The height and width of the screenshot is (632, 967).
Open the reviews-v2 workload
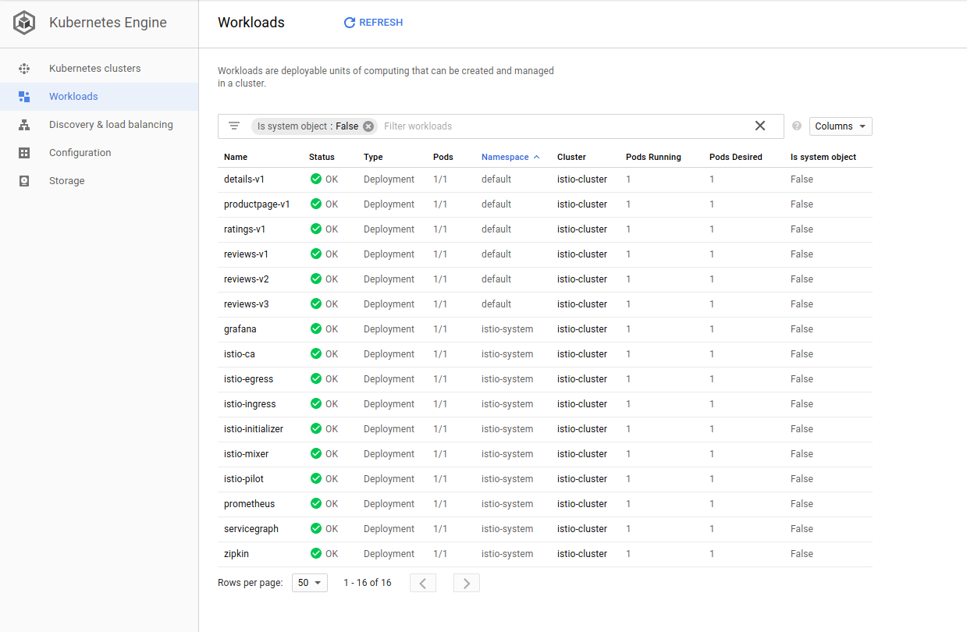click(247, 279)
